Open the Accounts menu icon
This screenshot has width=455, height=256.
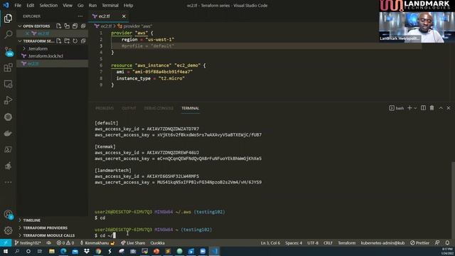coord(8,215)
